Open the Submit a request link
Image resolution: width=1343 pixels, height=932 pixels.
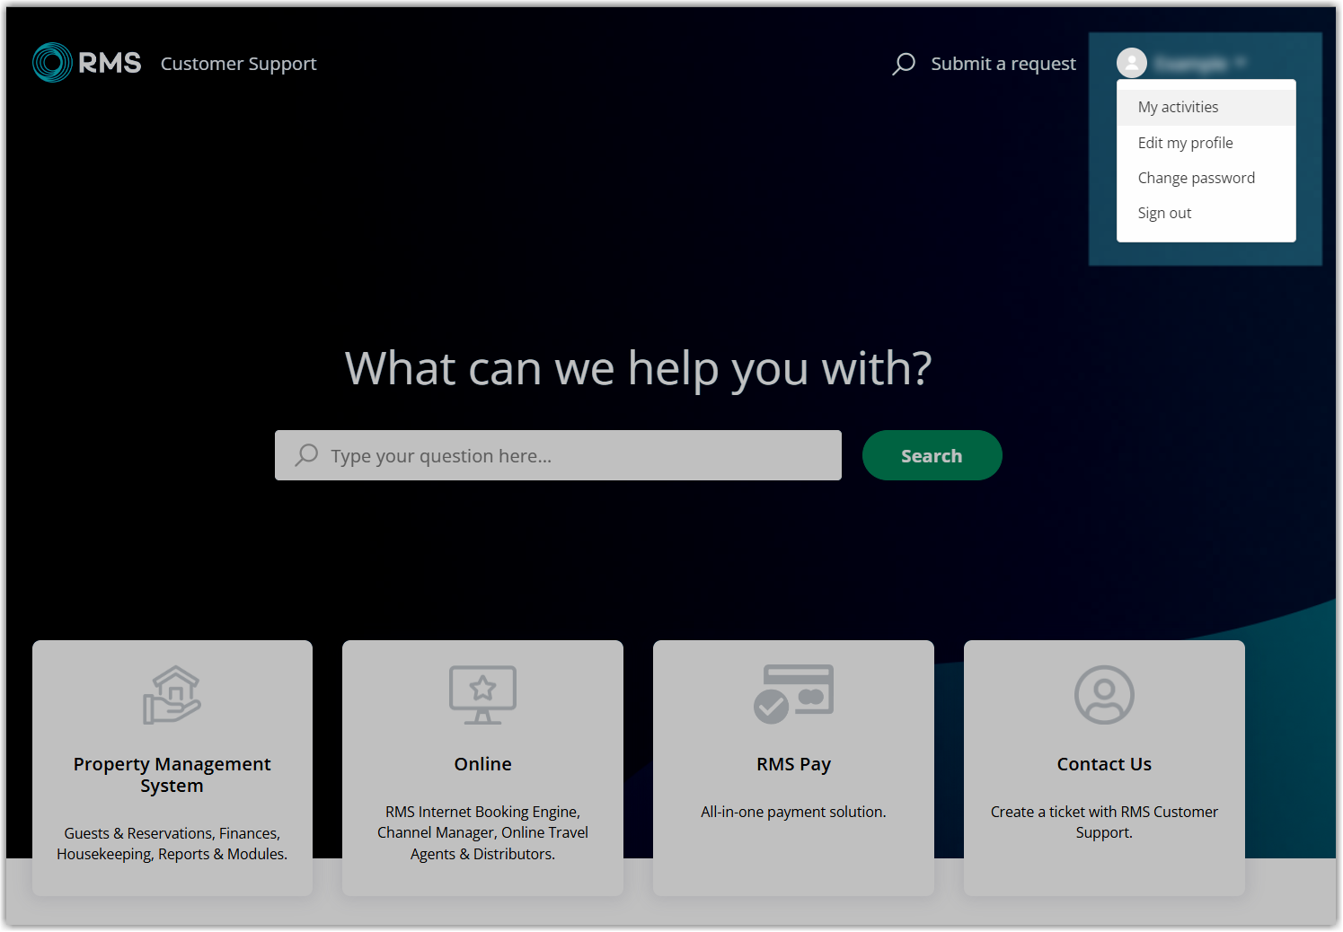(x=1003, y=64)
